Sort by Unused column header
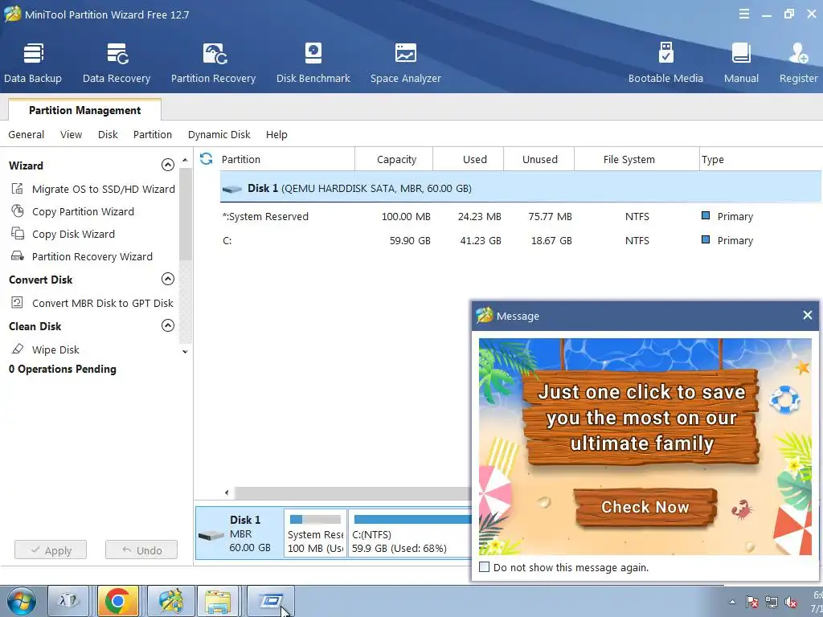 [x=539, y=159]
